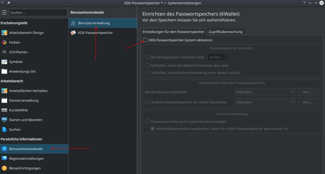
Task: Select Benutzerkontodetails in the sidebar
Action: click(34, 149)
